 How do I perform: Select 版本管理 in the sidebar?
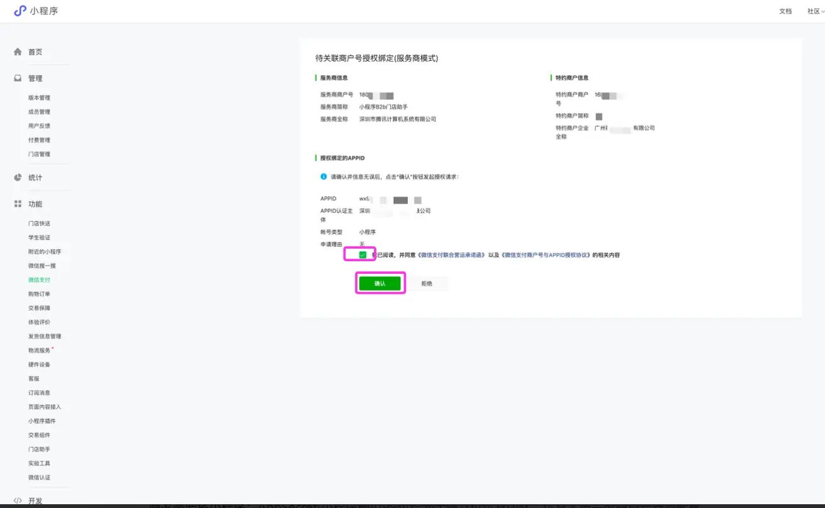pos(39,98)
